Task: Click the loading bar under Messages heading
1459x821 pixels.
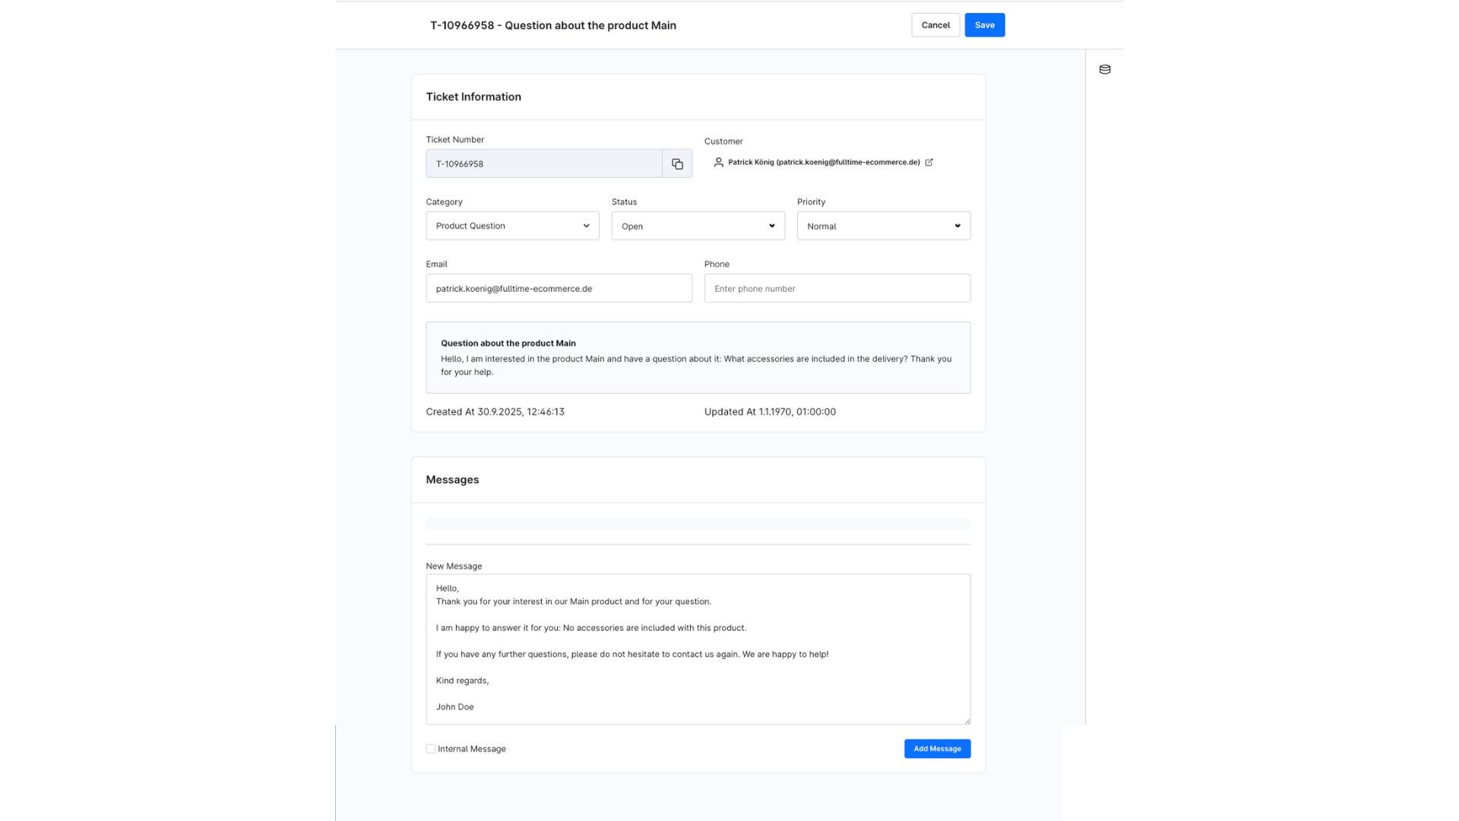Action: click(x=698, y=523)
